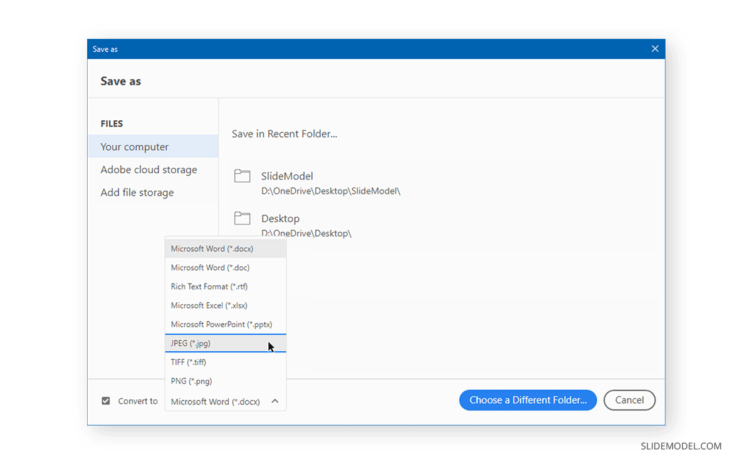Cancel the Save as dialog

pos(629,400)
